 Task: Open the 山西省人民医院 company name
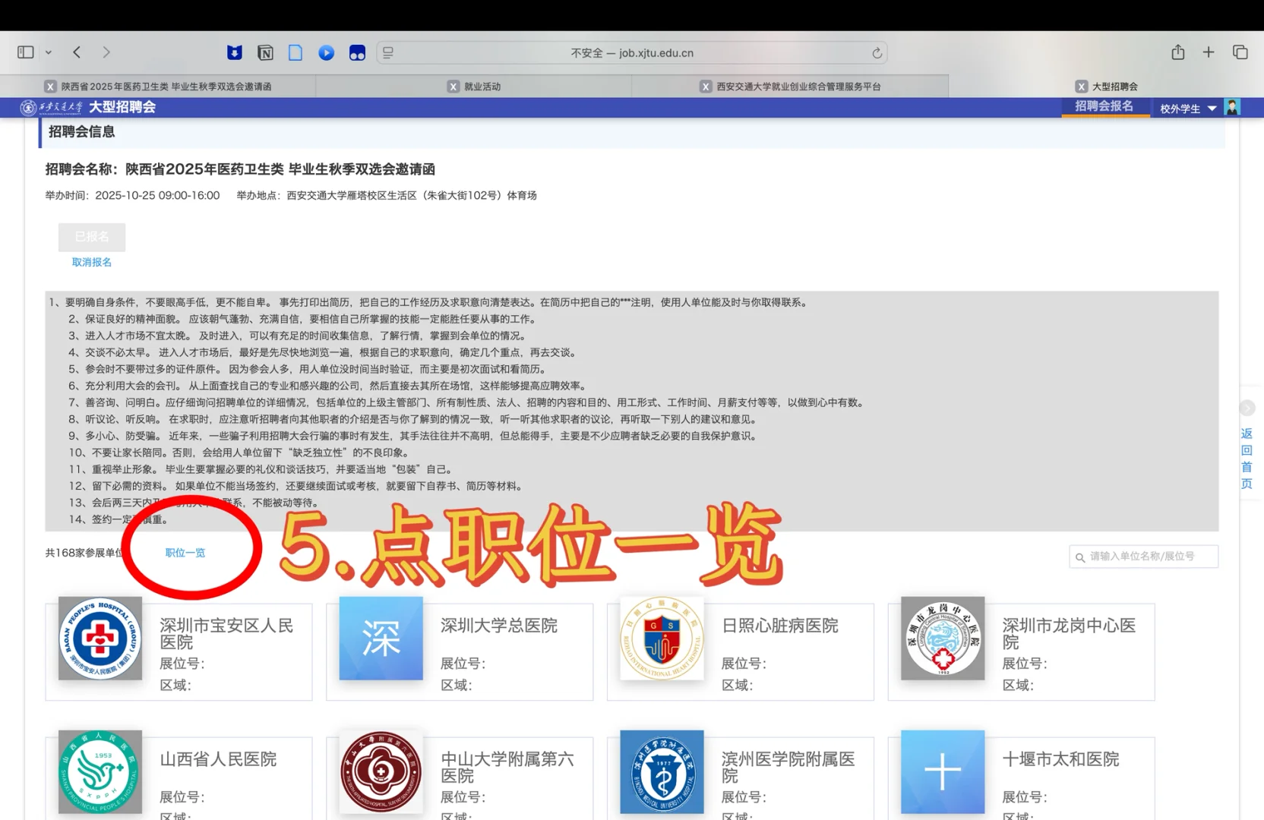218,759
